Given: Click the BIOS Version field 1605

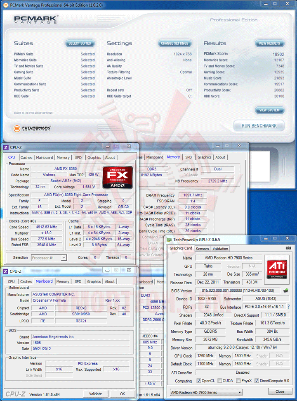Looking at the screenshot, I should pyautogui.click(x=80, y=343).
